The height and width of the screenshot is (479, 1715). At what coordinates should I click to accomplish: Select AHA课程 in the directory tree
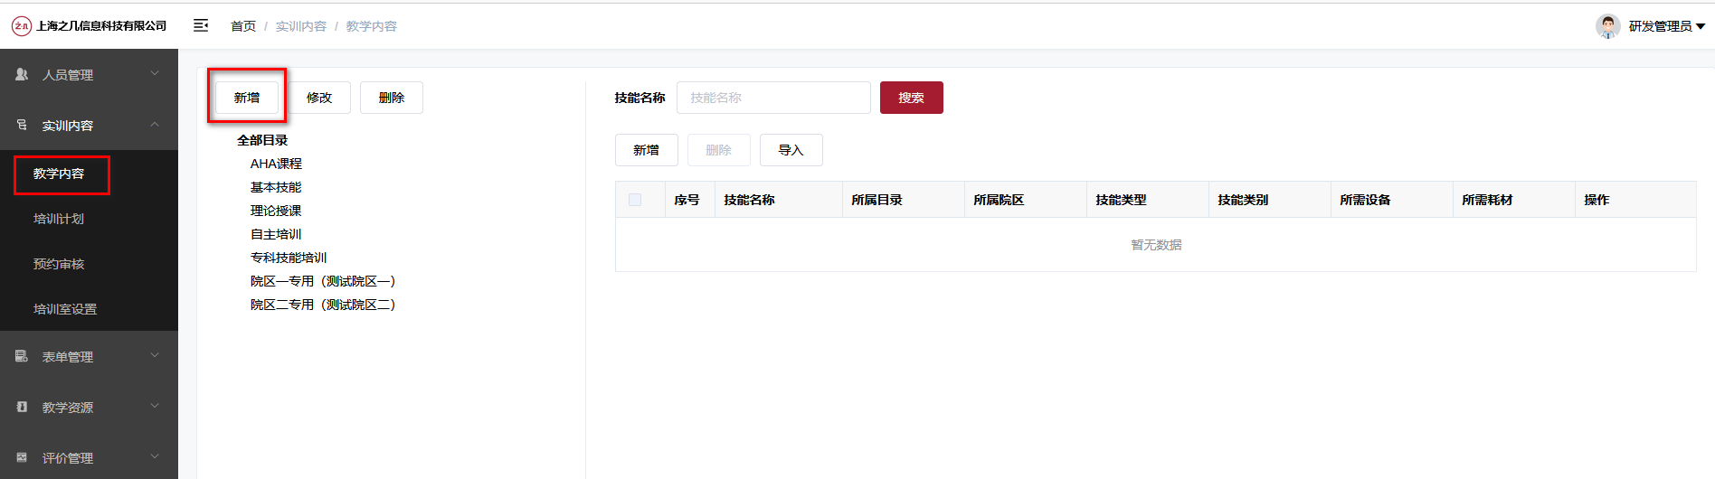[x=276, y=164]
